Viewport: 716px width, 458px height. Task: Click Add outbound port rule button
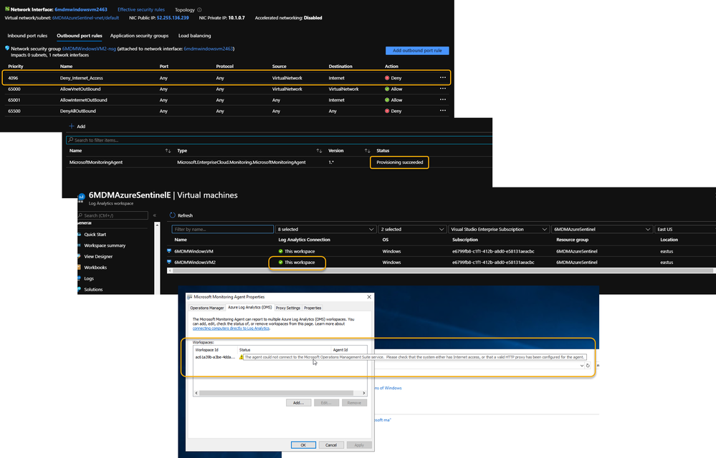point(417,51)
